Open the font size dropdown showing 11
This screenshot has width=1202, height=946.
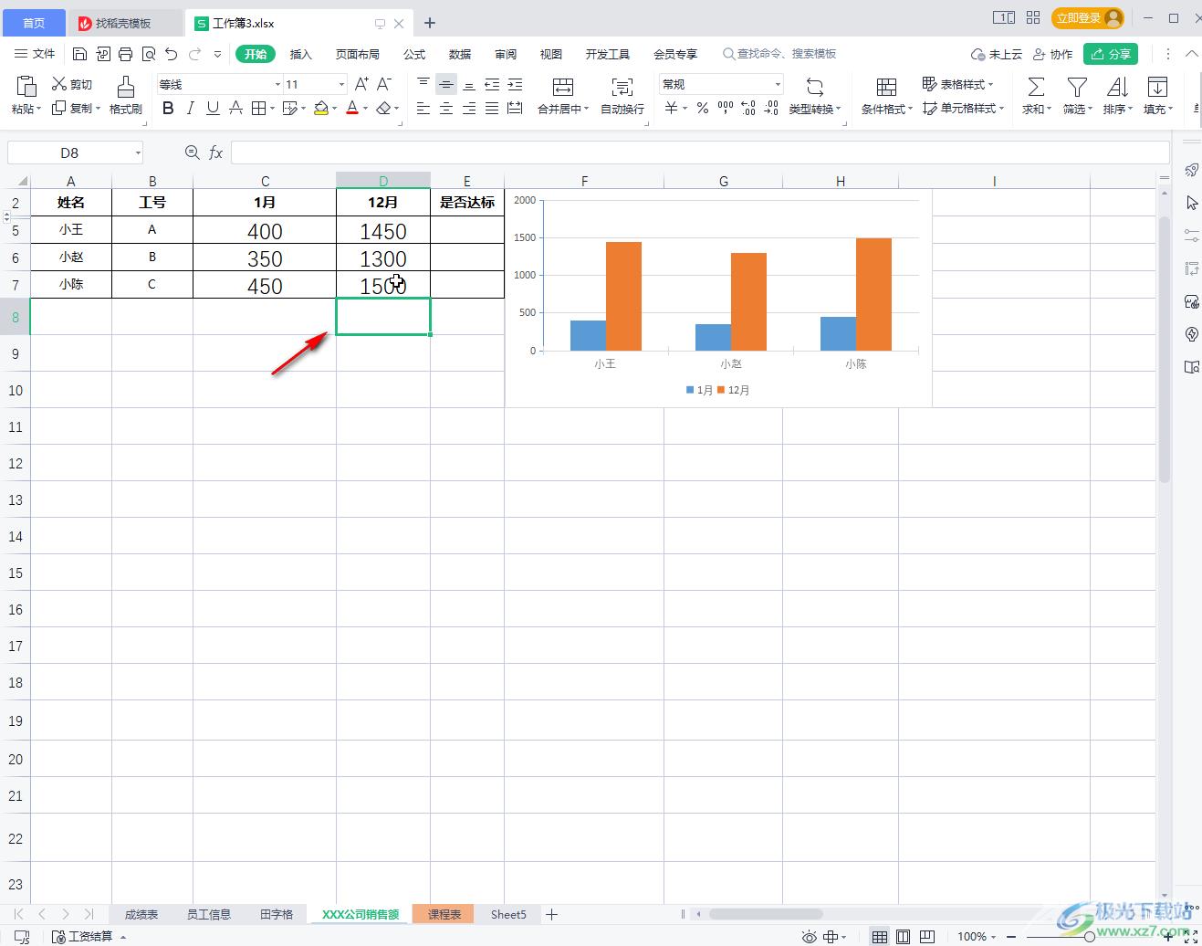pos(342,84)
